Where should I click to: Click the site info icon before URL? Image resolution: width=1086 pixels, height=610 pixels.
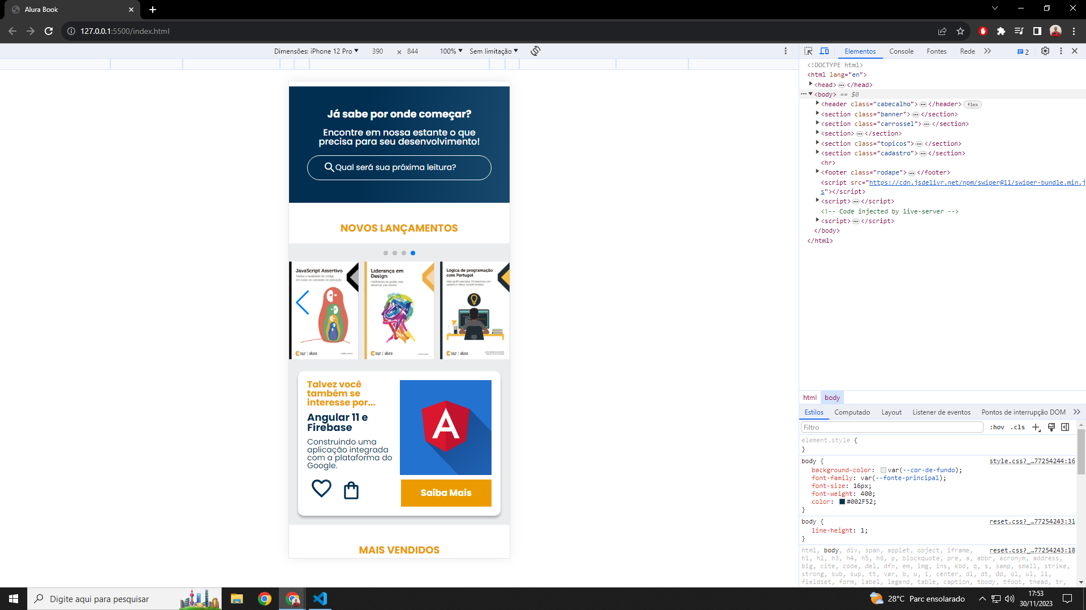coord(71,31)
